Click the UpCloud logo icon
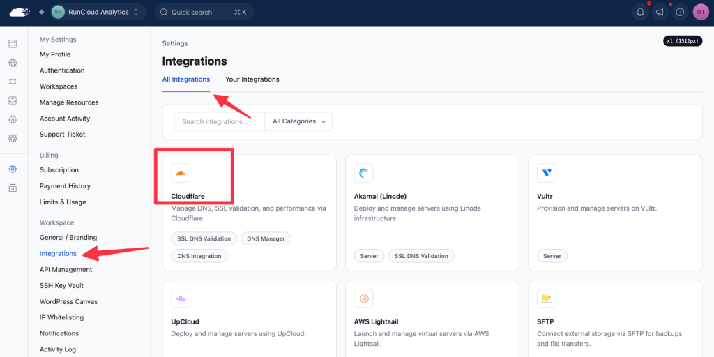The width and height of the screenshot is (714, 357). [181, 298]
